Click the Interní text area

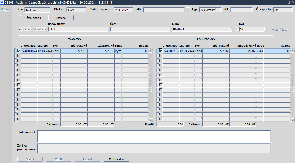pyautogui.click(x=154, y=136)
